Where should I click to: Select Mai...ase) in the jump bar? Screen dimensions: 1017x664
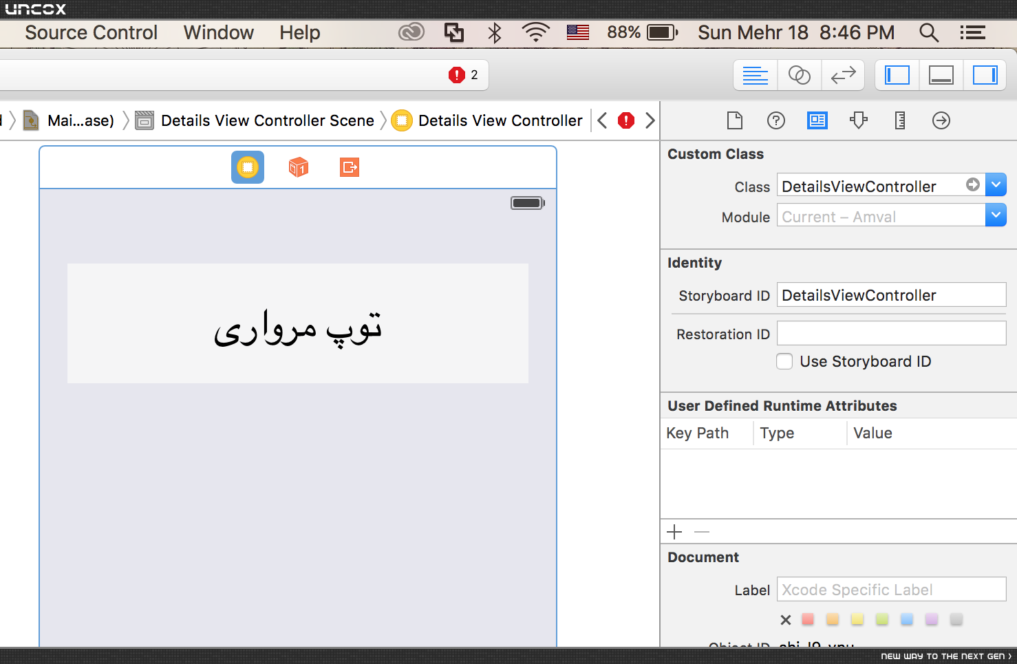[69, 121]
